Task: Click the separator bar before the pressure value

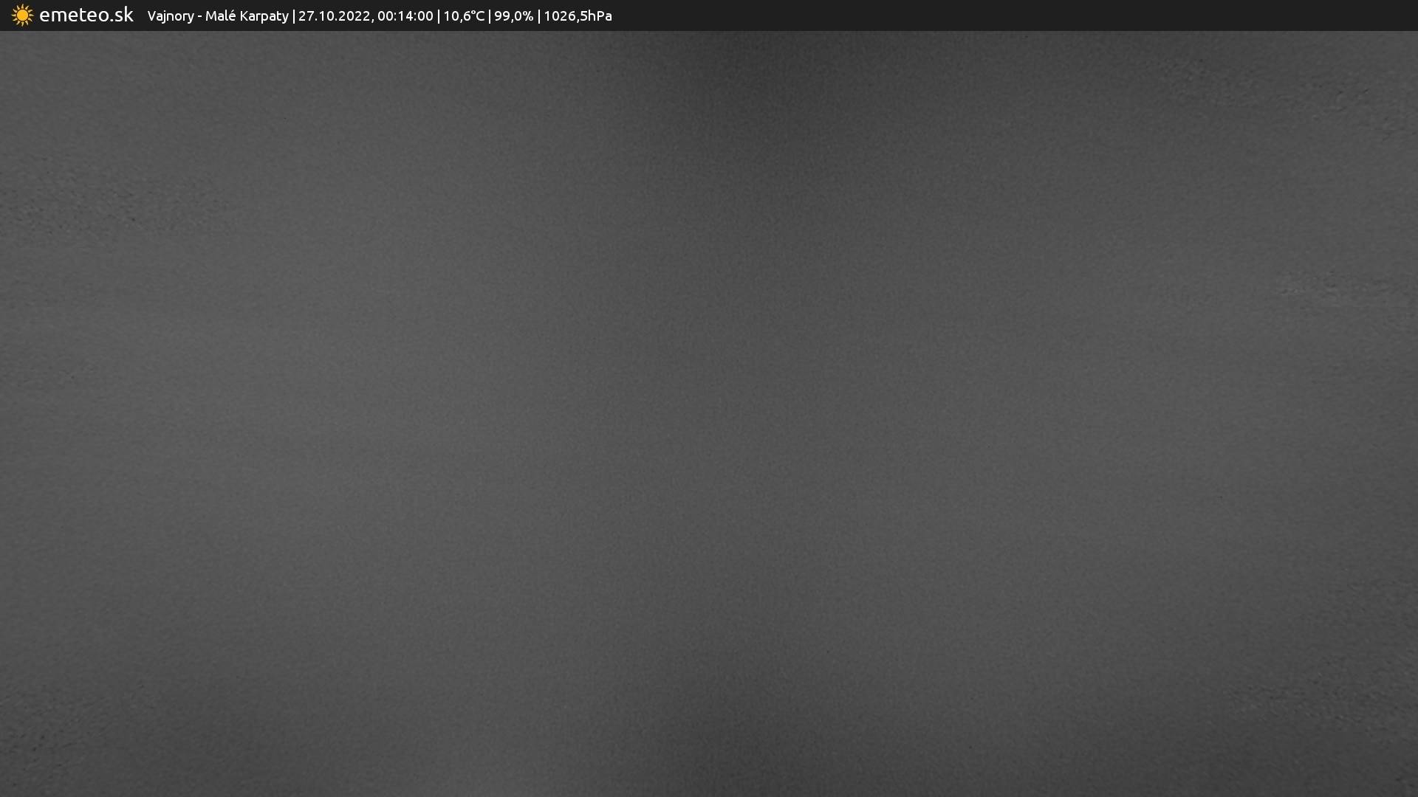Action: pyautogui.click(x=539, y=16)
